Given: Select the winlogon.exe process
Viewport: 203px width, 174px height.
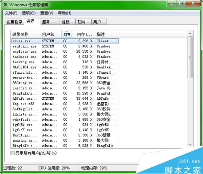Looking at the screenshot, I should click(65, 46).
